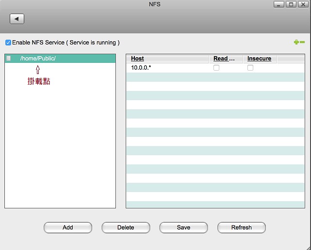
Task: Save the NFS settings
Action: 183,227
